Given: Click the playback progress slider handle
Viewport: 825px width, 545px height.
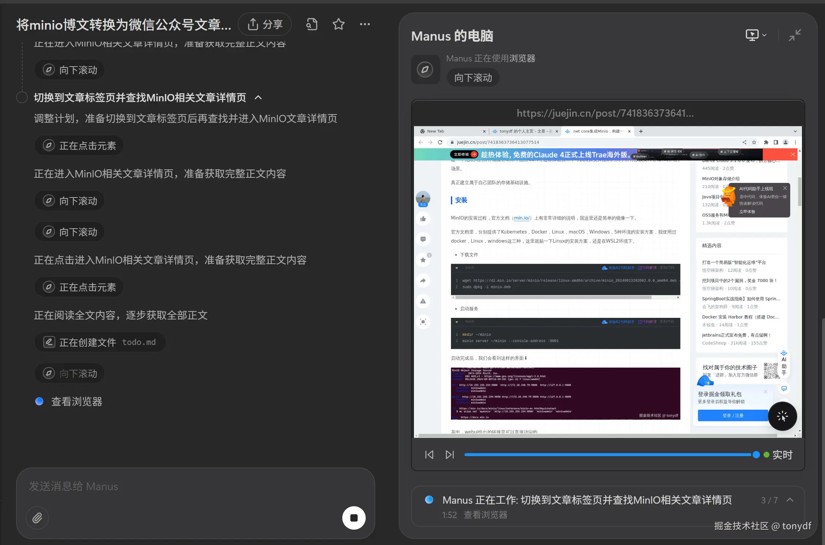Looking at the screenshot, I should tap(756, 455).
